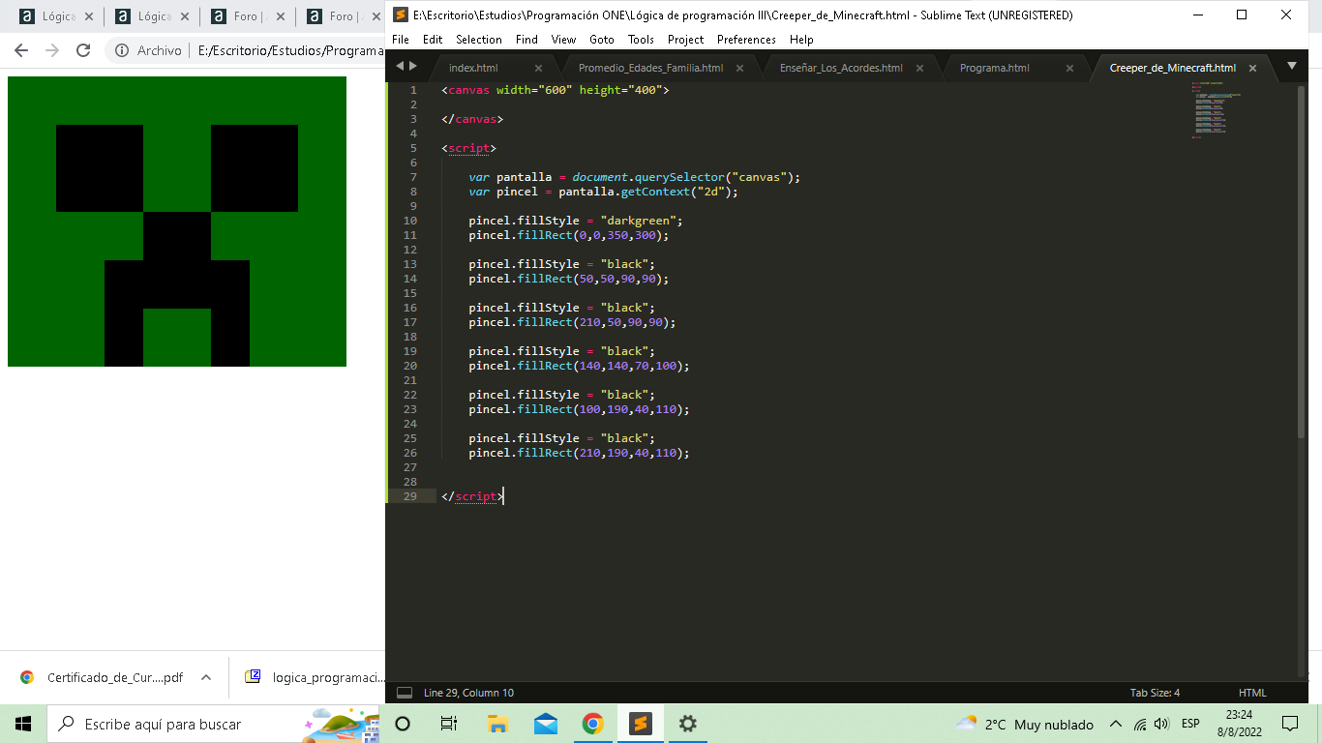Click the "darkgreen" string in code

(x=641, y=221)
